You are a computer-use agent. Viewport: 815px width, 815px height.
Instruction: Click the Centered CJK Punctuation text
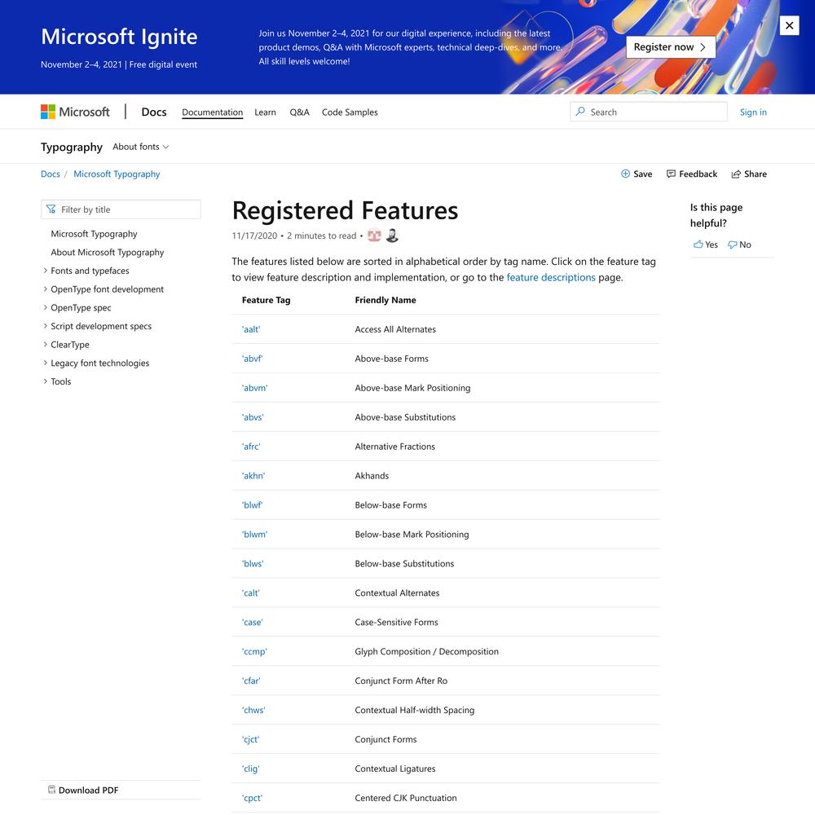click(406, 798)
